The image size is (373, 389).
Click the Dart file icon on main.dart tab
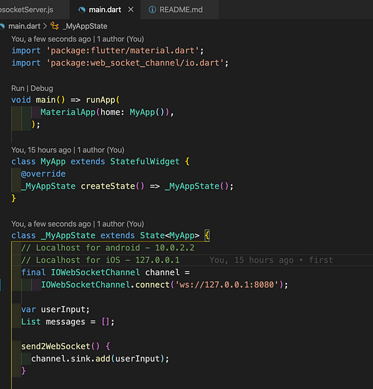[82, 9]
